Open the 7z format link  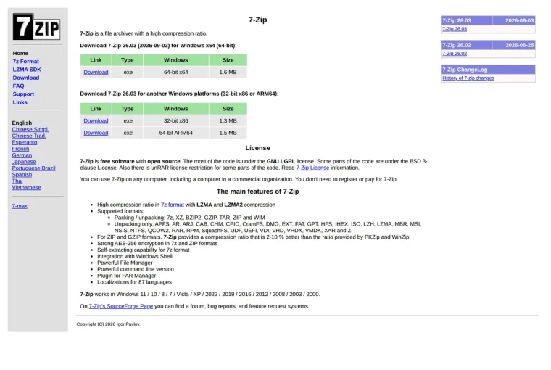click(x=173, y=205)
